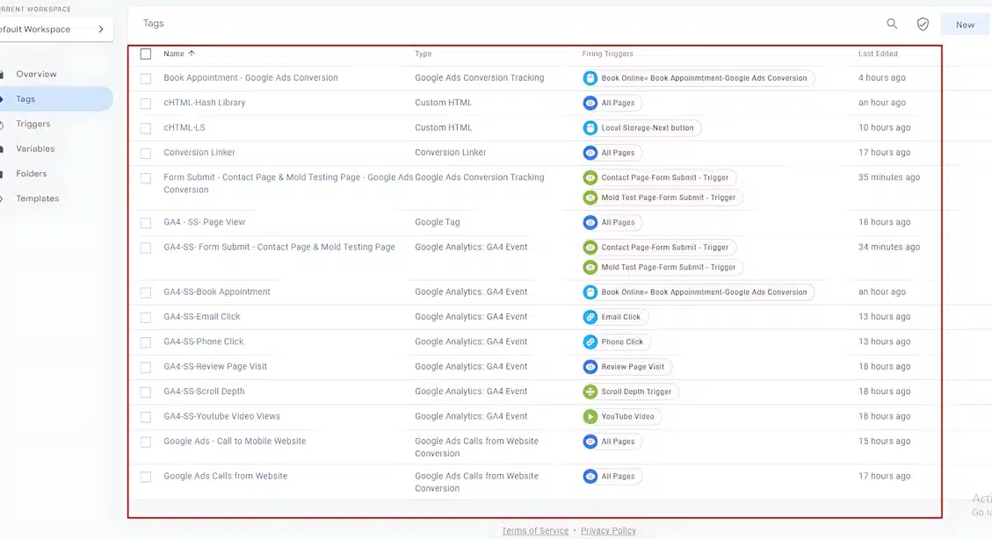Open the Privacy Policy link in footer

tap(608, 530)
